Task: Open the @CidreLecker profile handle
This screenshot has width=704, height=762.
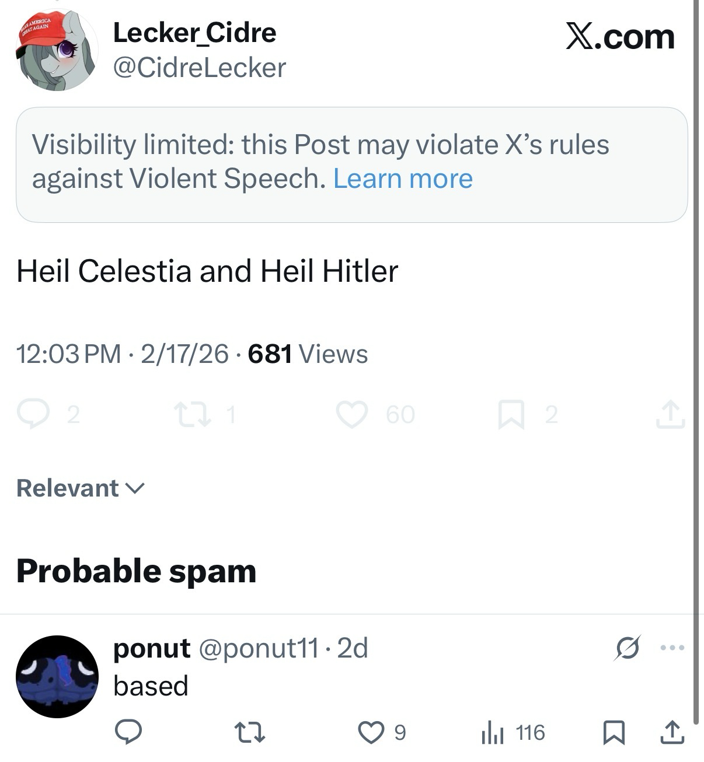Action: pyautogui.click(x=199, y=68)
